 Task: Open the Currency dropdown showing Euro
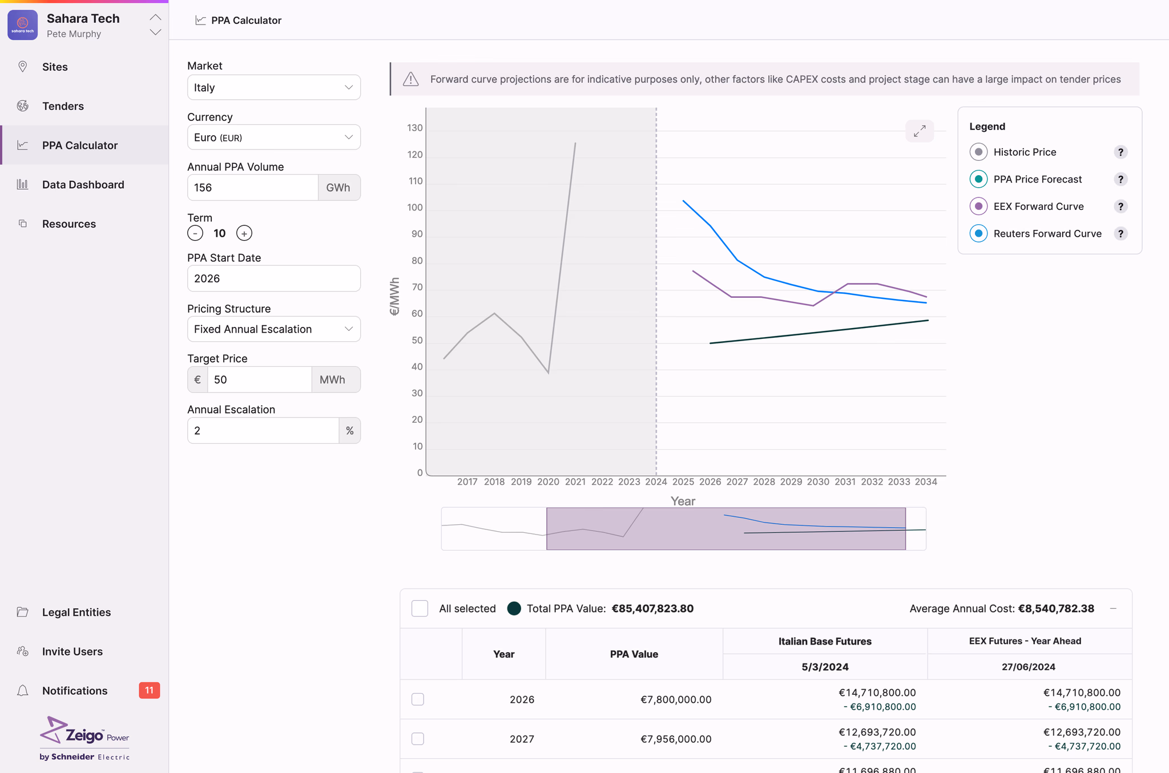pos(274,137)
